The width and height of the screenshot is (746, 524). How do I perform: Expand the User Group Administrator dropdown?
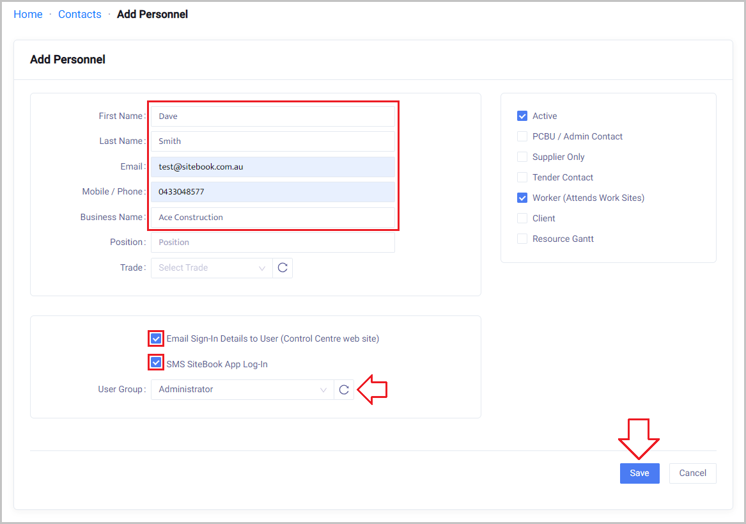242,390
